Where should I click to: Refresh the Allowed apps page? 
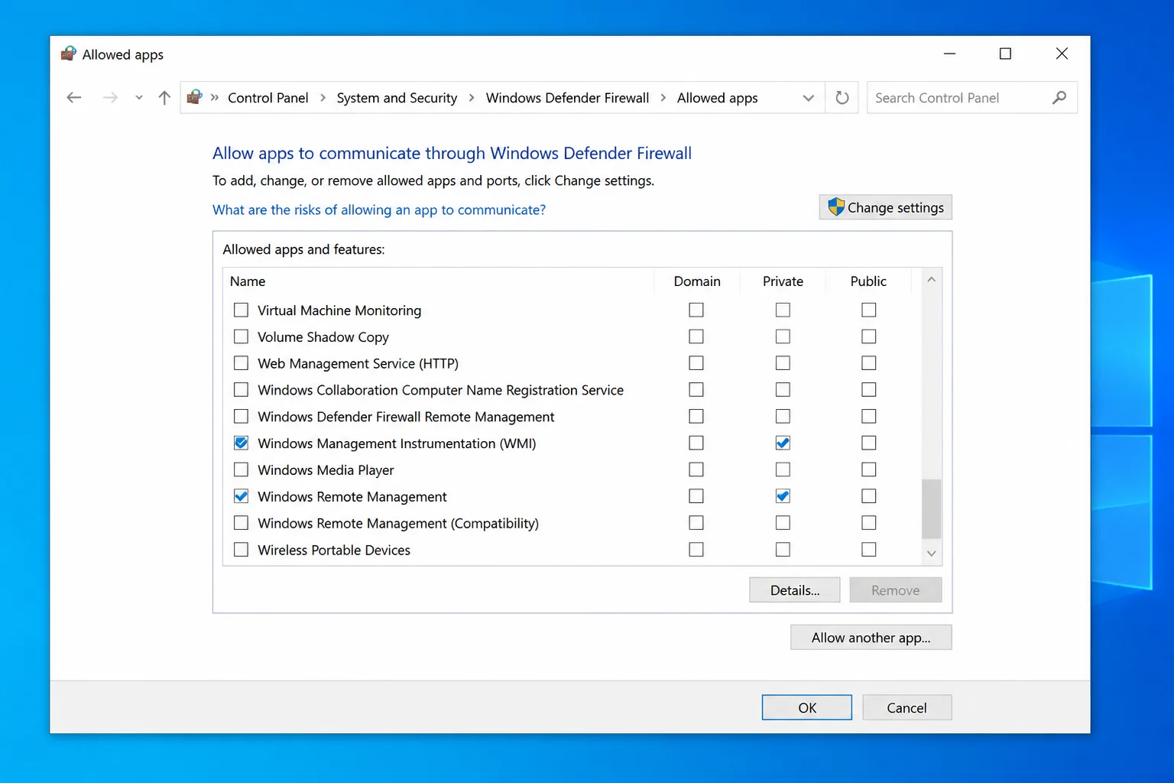pos(842,98)
